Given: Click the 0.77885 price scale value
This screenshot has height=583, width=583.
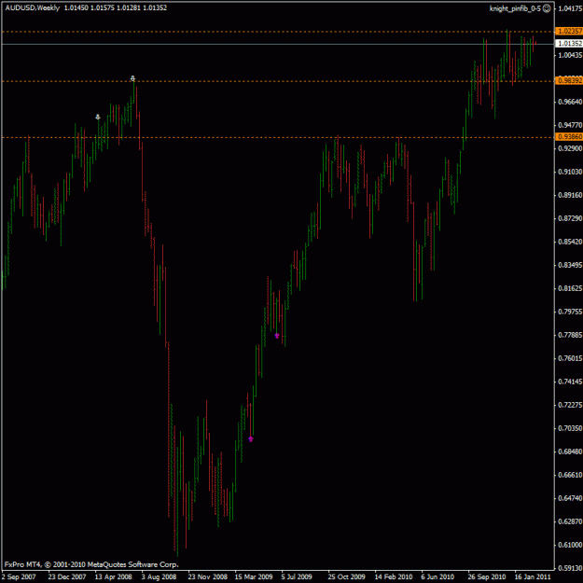Looking at the screenshot, I should point(570,335).
